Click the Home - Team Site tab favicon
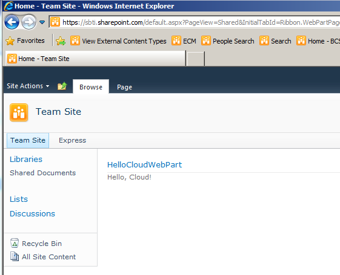Screen dimensions: 340x275 12,59
